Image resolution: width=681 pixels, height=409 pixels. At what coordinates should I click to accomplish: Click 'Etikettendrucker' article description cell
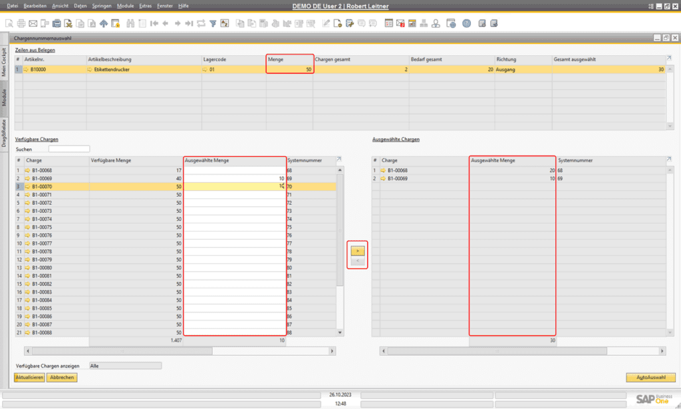pyautogui.click(x=144, y=69)
